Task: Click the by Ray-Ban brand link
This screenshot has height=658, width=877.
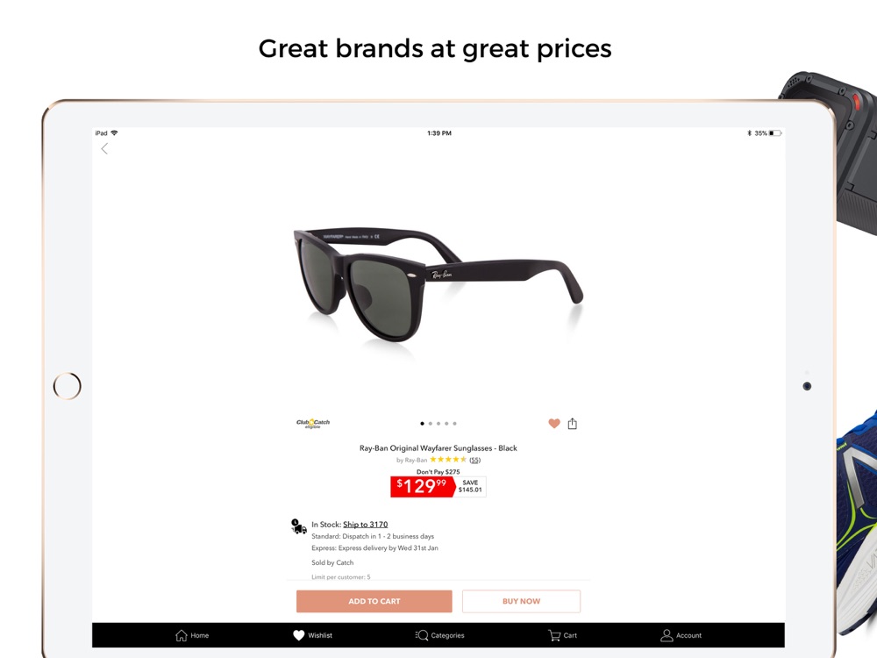Action: click(x=411, y=460)
